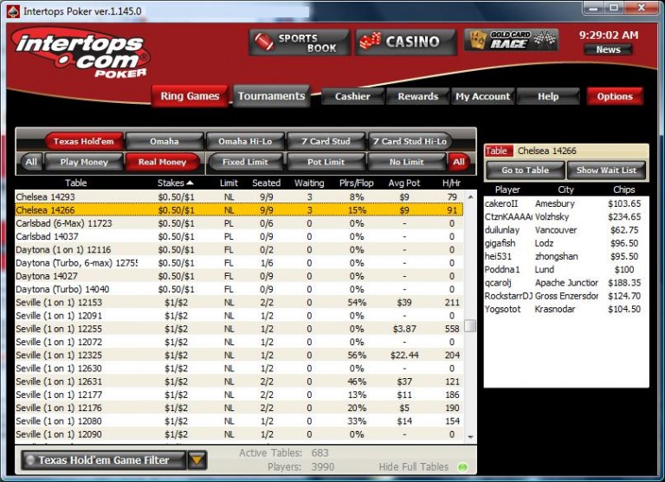Select the Seville (1 on 1) 12080 row
Screen dimensions: 665x482
coord(239,421)
